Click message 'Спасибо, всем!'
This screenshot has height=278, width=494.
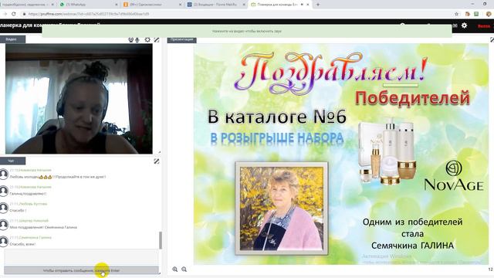coord(22,244)
